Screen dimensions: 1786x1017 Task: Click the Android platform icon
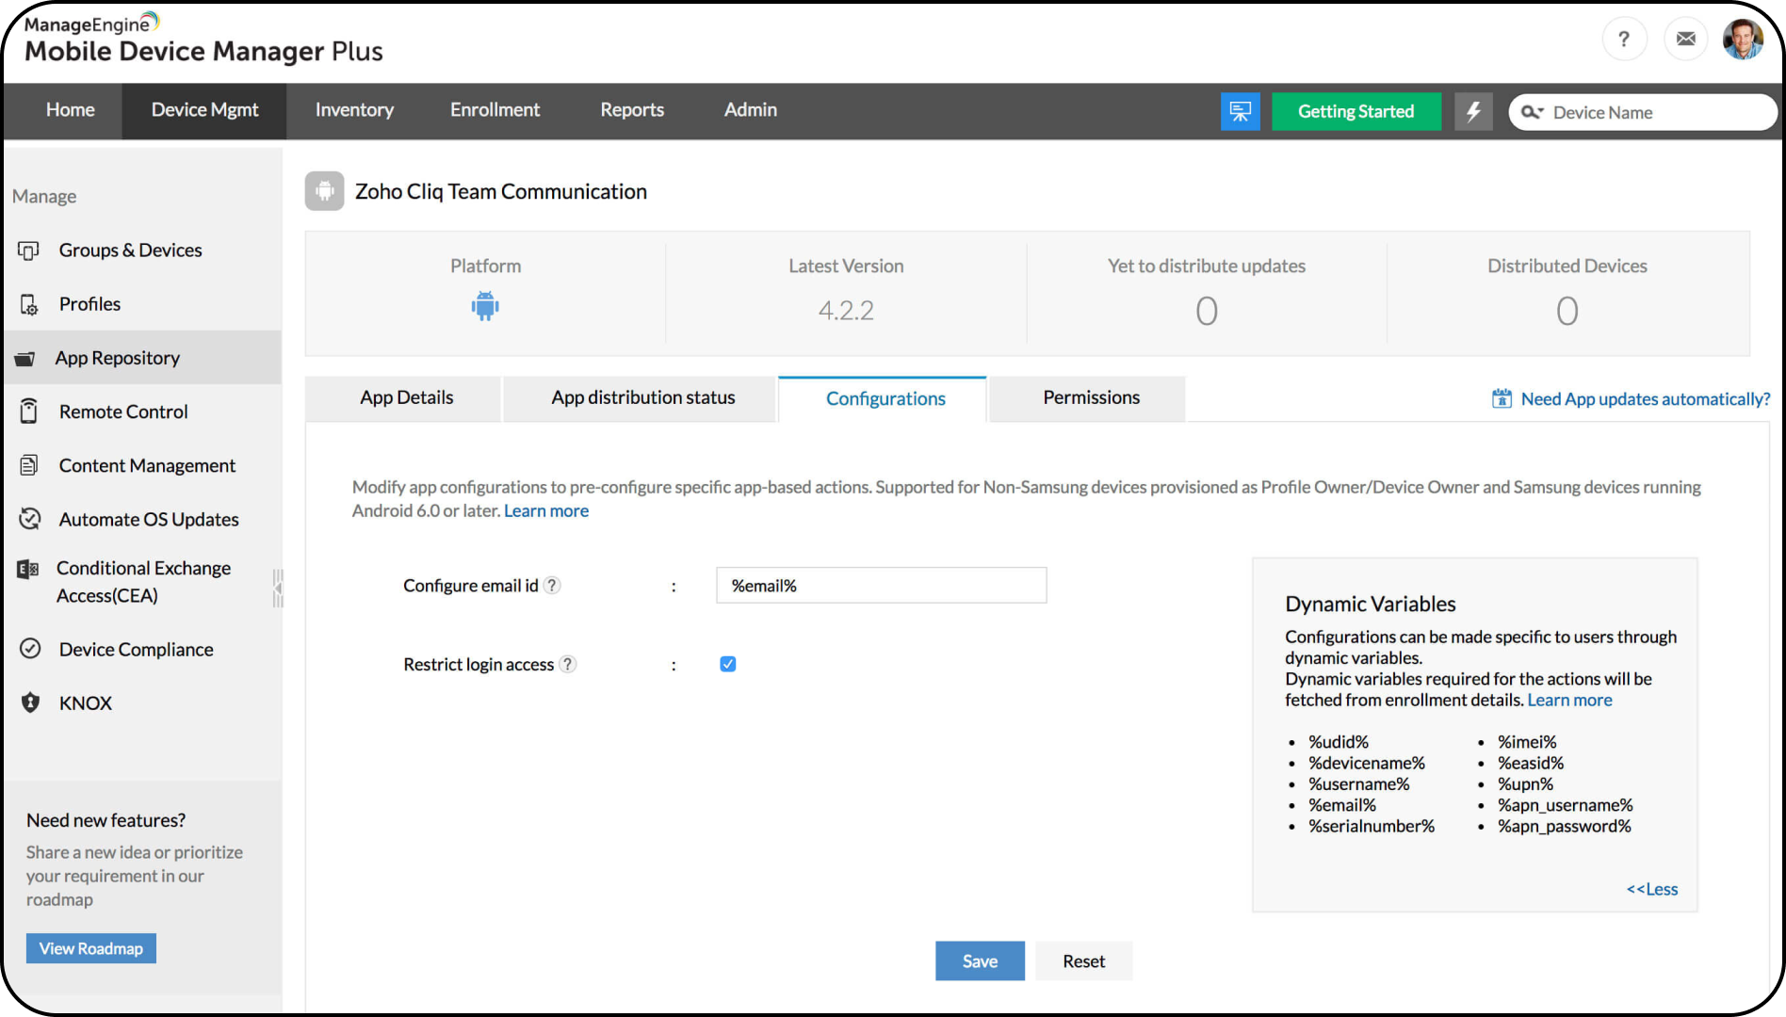coord(485,306)
